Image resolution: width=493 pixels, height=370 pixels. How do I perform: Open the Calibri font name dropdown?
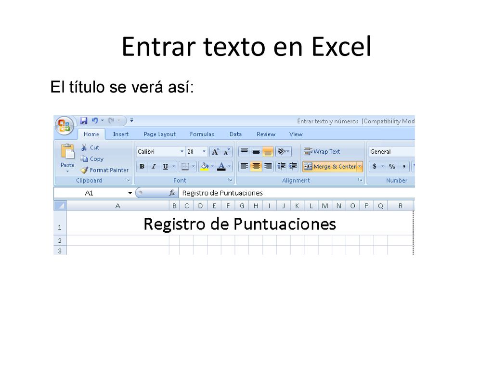182,152
